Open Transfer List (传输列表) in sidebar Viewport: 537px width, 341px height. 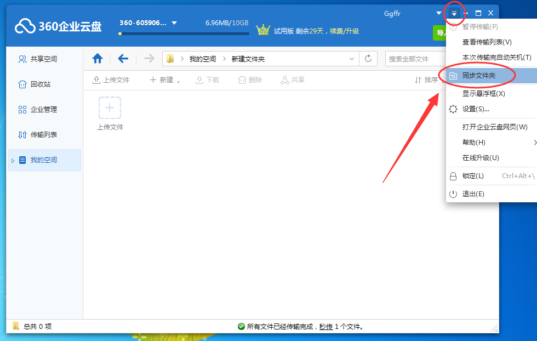coord(44,135)
